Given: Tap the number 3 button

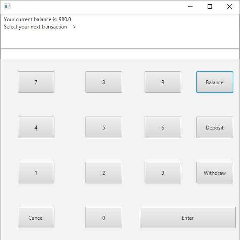Looking at the screenshot, I should click(163, 173).
